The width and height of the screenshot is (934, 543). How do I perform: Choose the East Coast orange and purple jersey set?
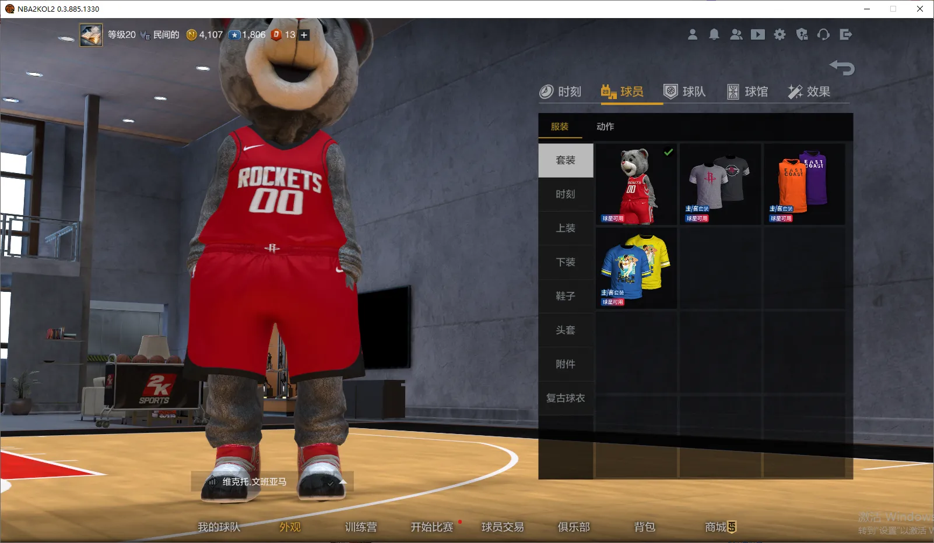click(x=805, y=185)
